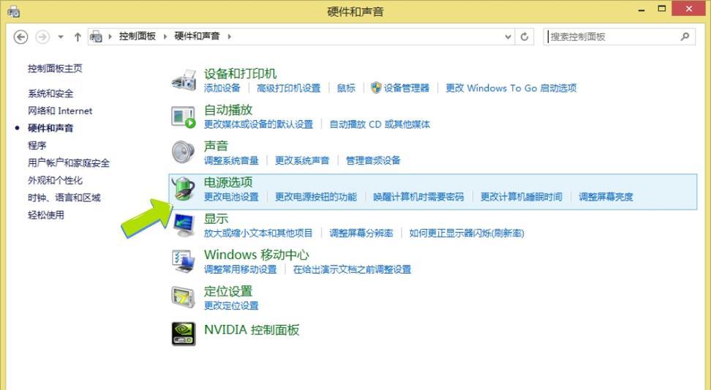Click the 更改计算机睡眠时间 link

[522, 197]
